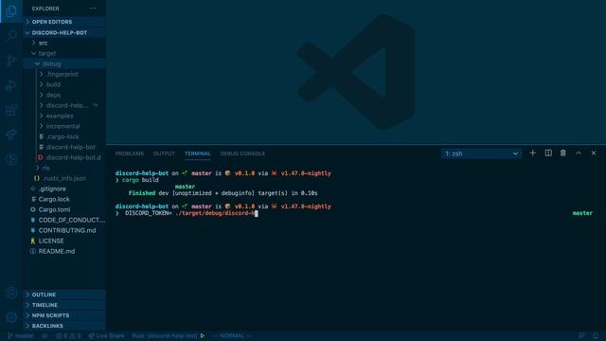Open .rustc_info.json file
This screenshot has height=341, width=606.
point(64,179)
